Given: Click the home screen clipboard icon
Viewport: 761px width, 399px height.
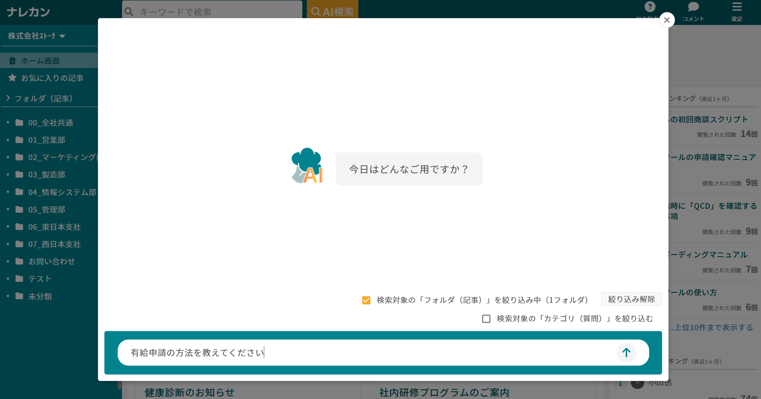Looking at the screenshot, I should (x=12, y=60).
